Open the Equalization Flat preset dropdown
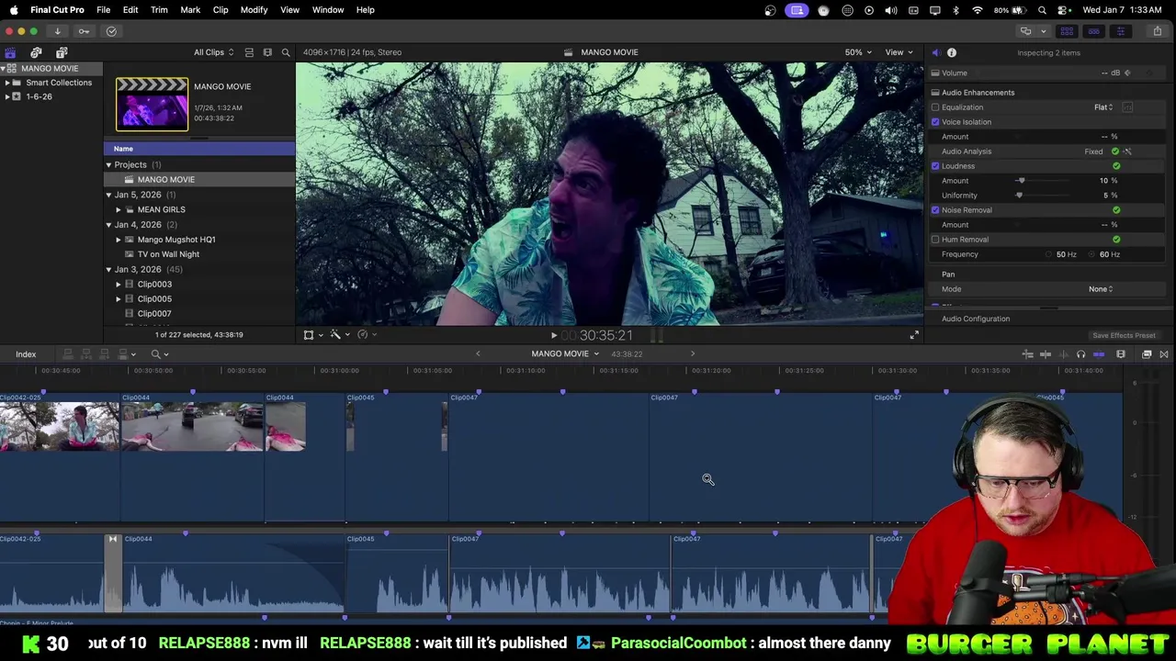This screenshot has height=661, width=1176. coord(1103,107)
